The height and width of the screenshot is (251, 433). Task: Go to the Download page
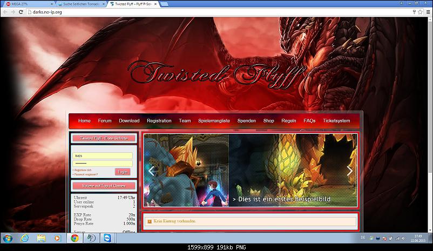(x=129, y=121)
